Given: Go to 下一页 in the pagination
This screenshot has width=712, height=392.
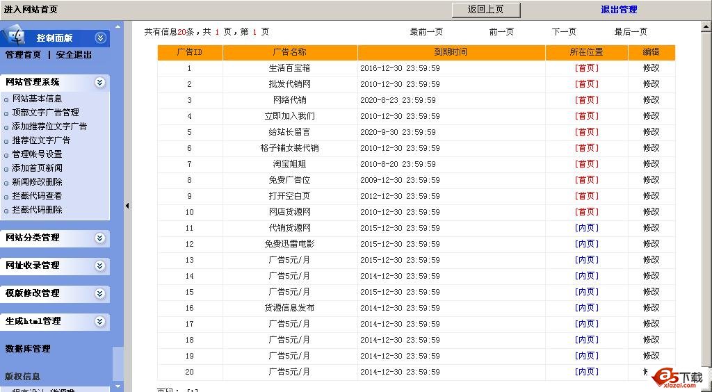Looking at the screenshot, I should point(564,32).
